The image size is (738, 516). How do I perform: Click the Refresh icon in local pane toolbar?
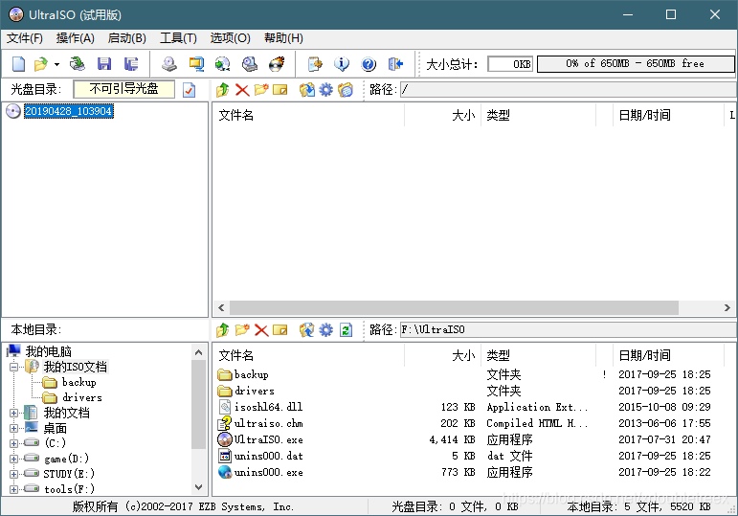pyautogui.click(x=346, y=329)
